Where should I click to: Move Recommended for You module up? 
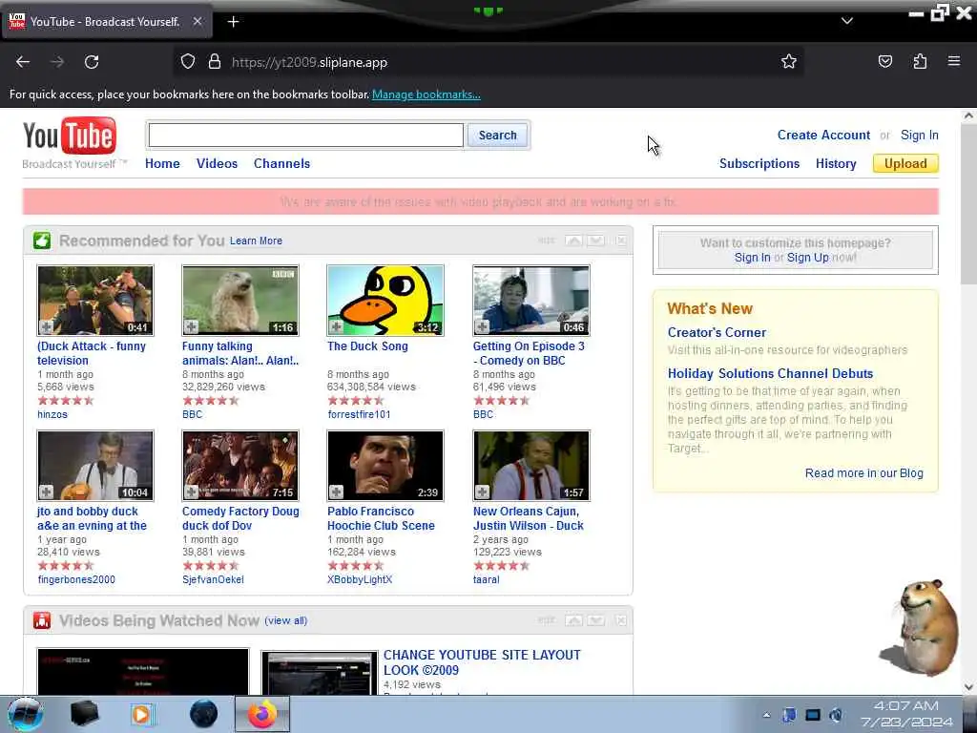click(573, 241)
